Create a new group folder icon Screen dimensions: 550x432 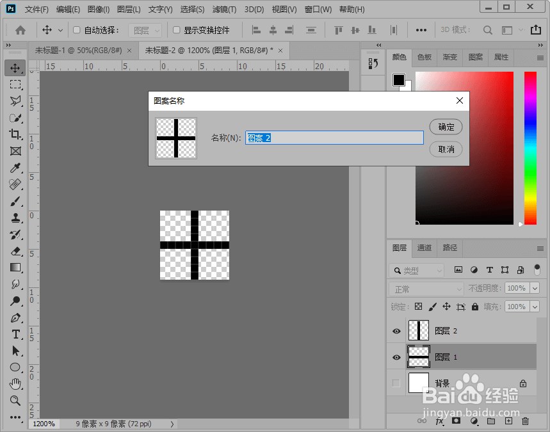[x=491, y=421]
